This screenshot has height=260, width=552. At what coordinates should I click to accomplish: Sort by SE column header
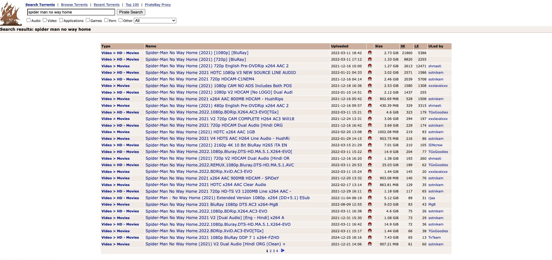pos(403,46)
